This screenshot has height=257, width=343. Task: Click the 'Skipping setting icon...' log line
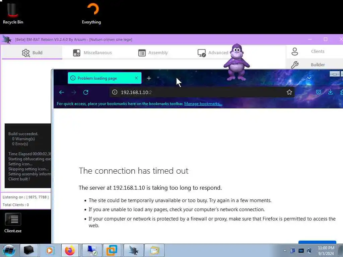(28, 169)
